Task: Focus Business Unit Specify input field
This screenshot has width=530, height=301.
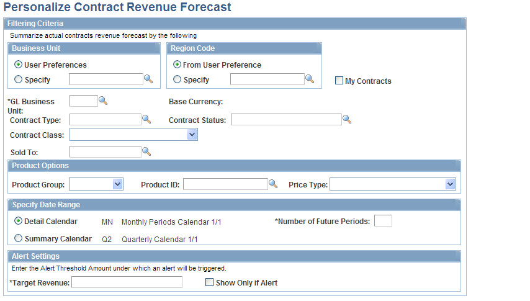Action: (x=106, y=79)
